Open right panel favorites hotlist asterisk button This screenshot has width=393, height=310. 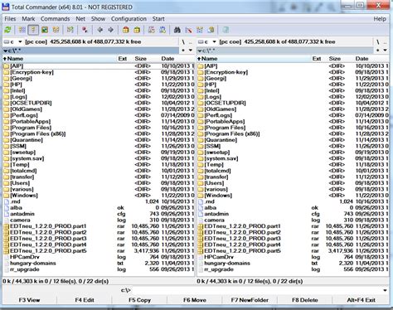click(377, 51)
